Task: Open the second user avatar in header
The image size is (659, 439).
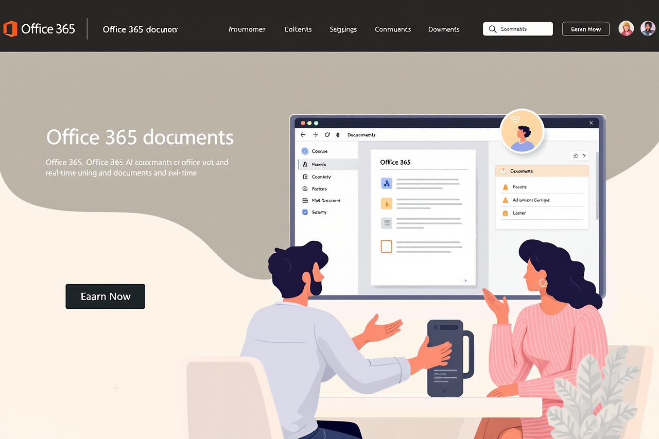Action: pyautogui.click(x=648, y=28)
